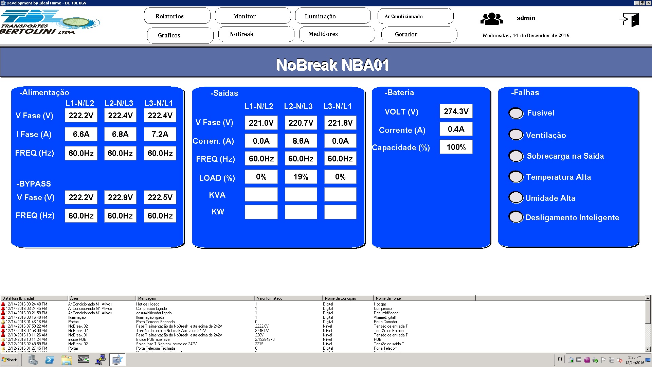Select the 'Hot gas ligado' alarm message
This screenshot has width=652, height=367.
click(148, 304)
